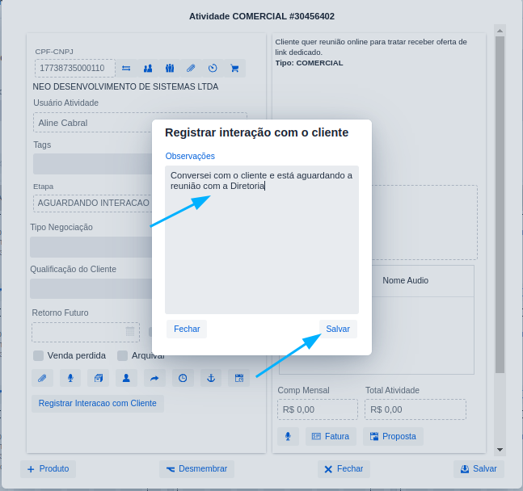The width and height of the screenshot is (523, 491).
Task: Click the clock icon next to the anchor
Action: click(x=183, y=378)
